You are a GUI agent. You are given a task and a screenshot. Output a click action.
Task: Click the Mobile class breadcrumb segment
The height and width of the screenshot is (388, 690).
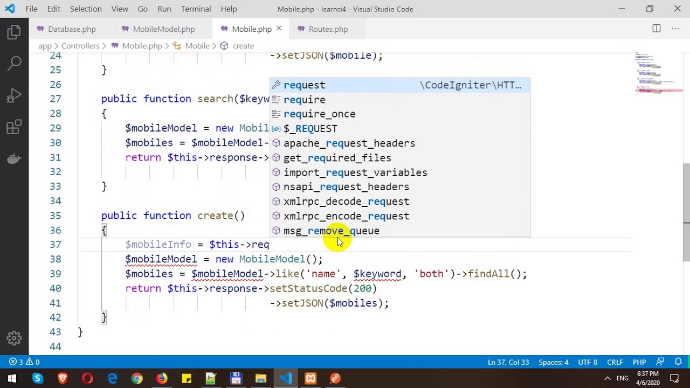(191, 46)
